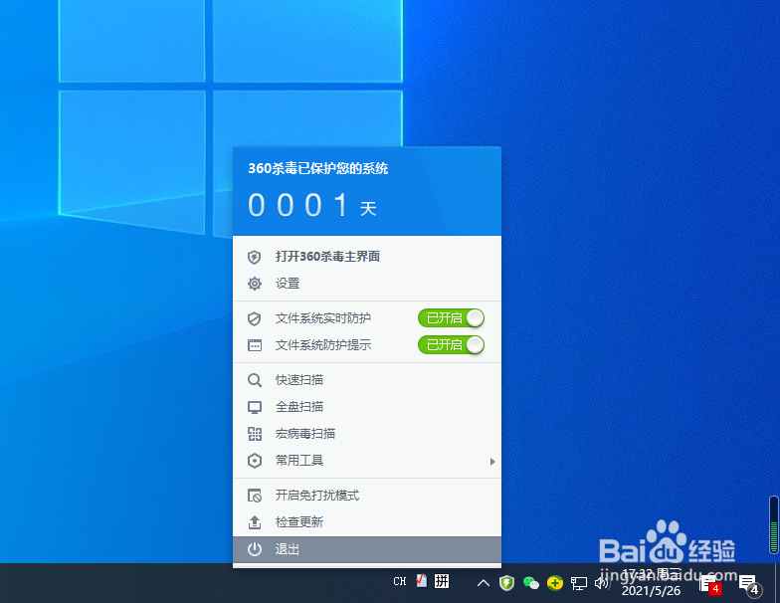This screenshot has width=780, height=603.
Task: Open taskbar clock showing 2021/5/26
Action: click(651, 583)
